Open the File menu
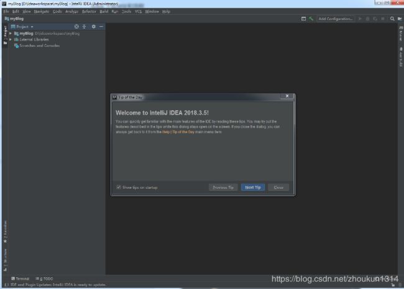404x289 pixels. point(6,12)
